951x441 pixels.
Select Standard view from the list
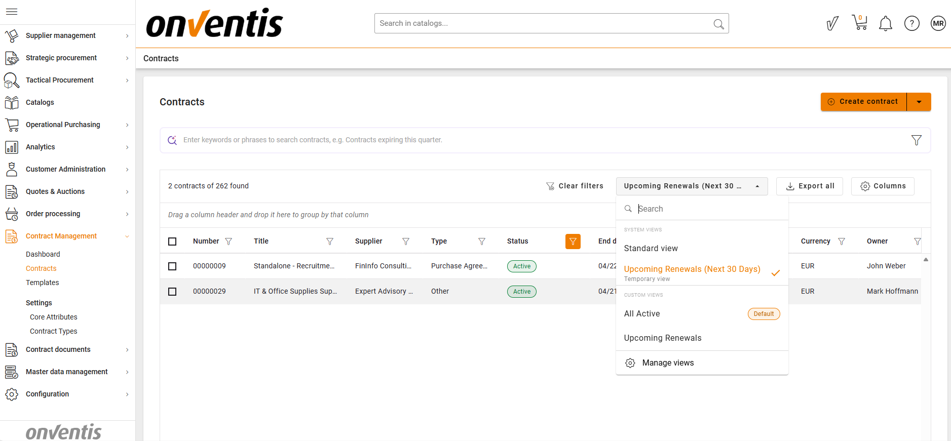tap(651, 248)
